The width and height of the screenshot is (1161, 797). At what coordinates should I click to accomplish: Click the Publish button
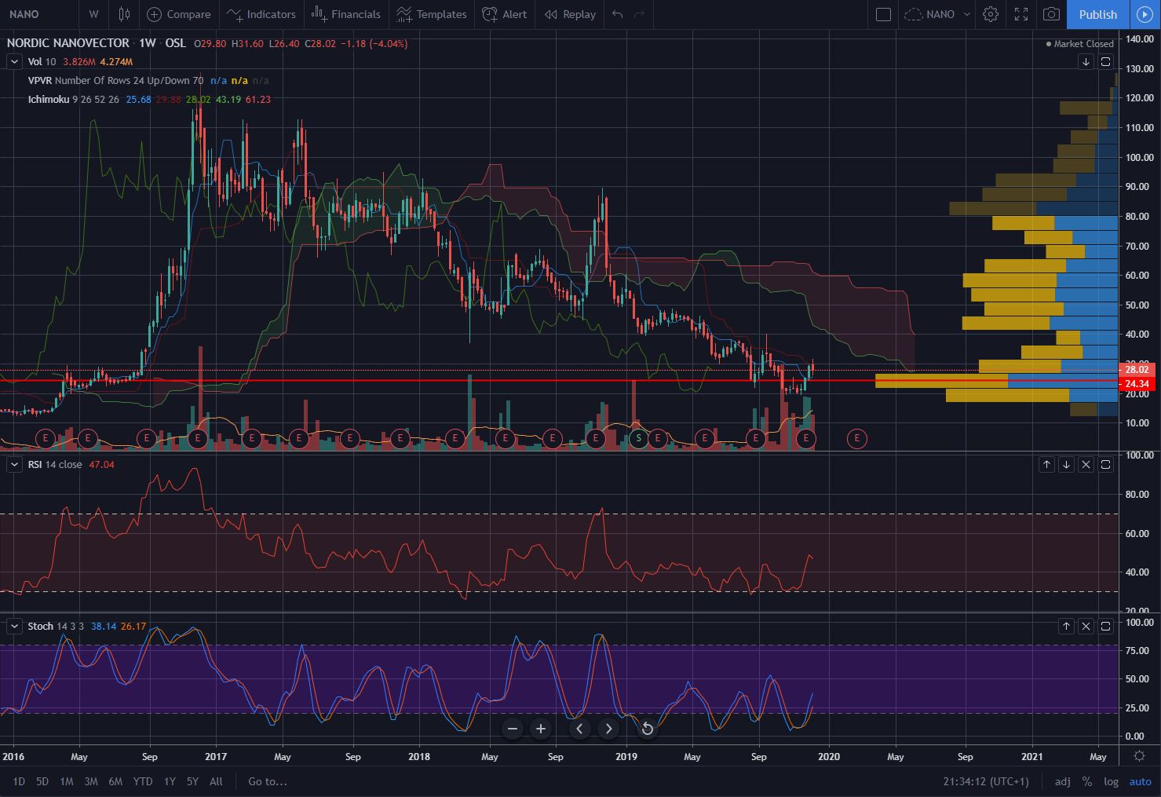(1098, 14)
